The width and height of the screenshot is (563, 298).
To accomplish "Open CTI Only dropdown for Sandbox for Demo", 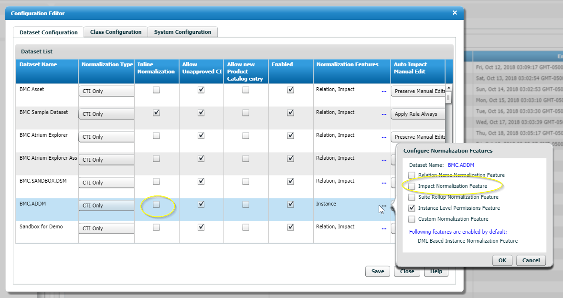I will (106, 228).
